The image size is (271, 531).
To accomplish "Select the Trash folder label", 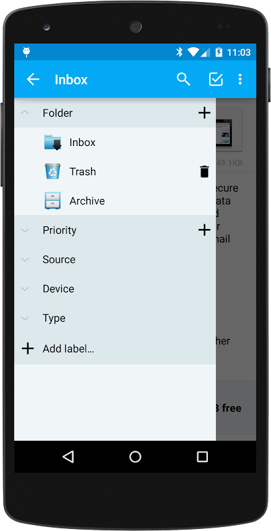I will coord(82,172).
